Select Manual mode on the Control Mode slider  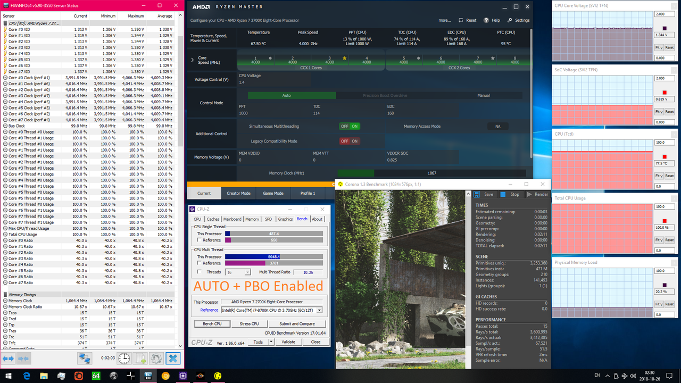tap(483, 96)
